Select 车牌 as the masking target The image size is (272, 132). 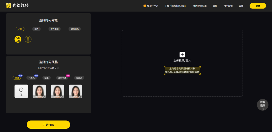[x=37, y=29]
